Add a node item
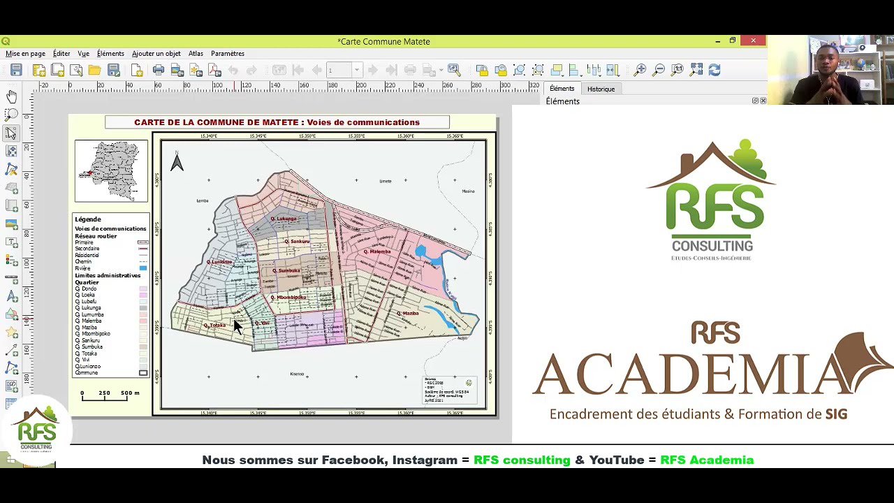Screen dimensions: 894x503 click(11, 368)
